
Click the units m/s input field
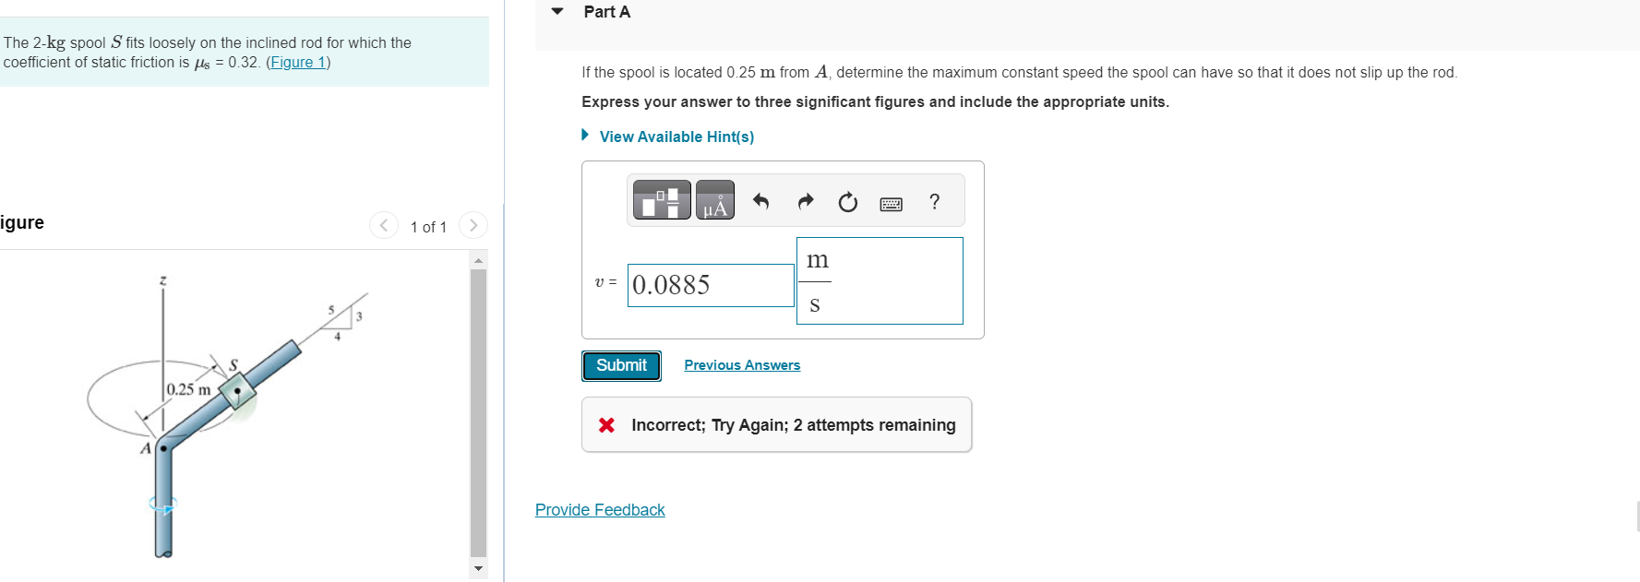(880, 280)
